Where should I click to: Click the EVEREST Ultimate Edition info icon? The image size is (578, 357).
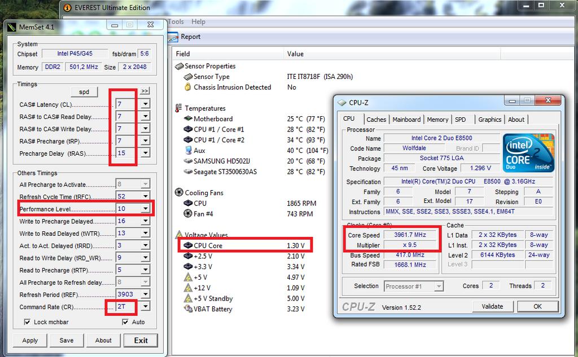(67, 8)
